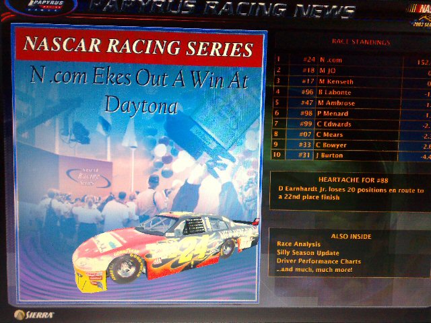Click the Sierra logo
The image size is (431, 323).
(34, 315)
